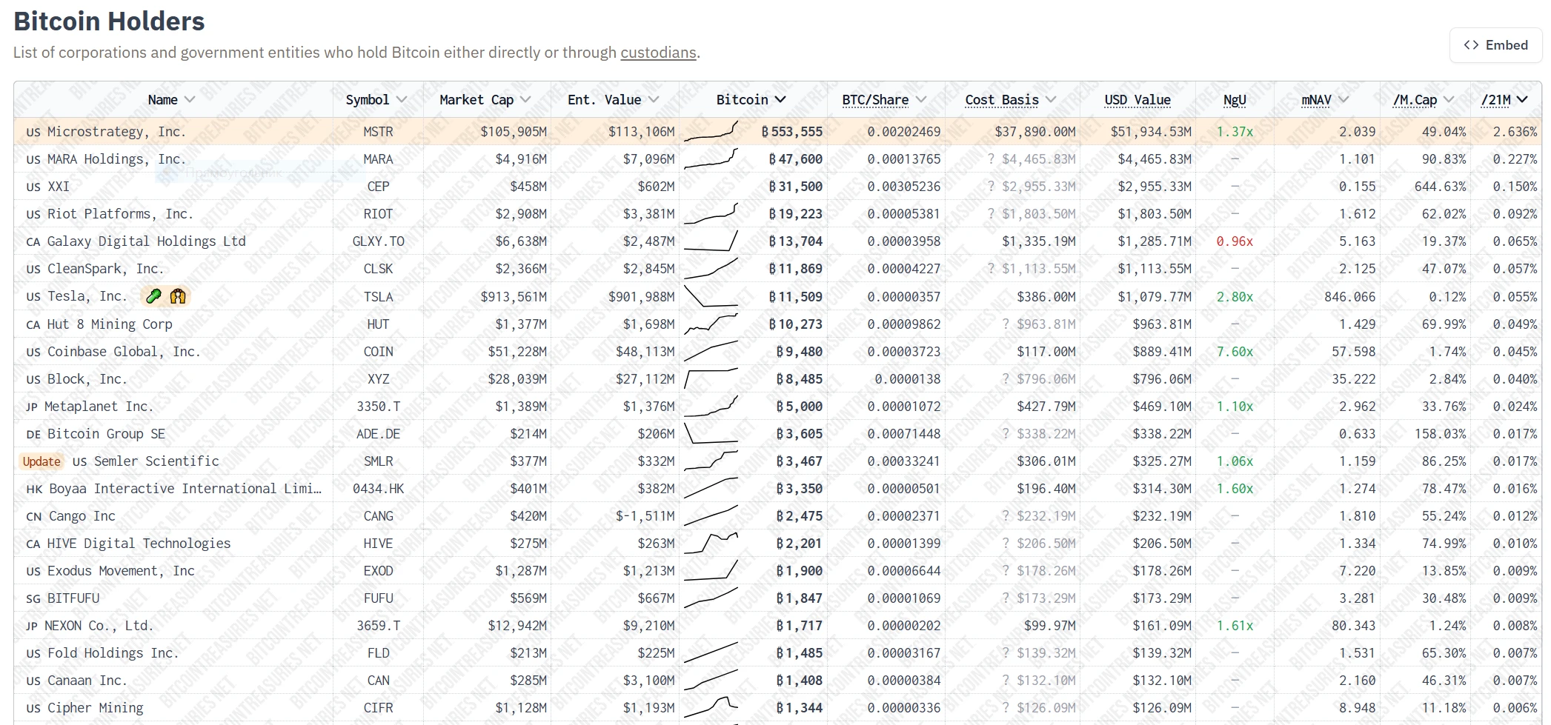Click Microstrategy's bitcoin sparkline chart

pyautogui.click(x=711, y=132)
